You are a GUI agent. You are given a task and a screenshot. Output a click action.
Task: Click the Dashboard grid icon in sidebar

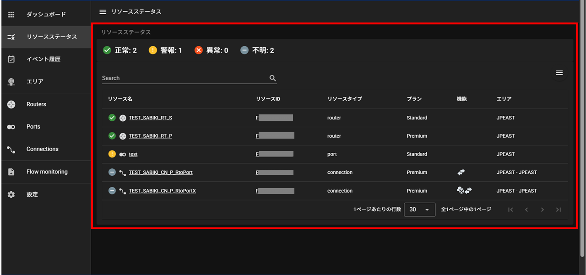point(11,14)
